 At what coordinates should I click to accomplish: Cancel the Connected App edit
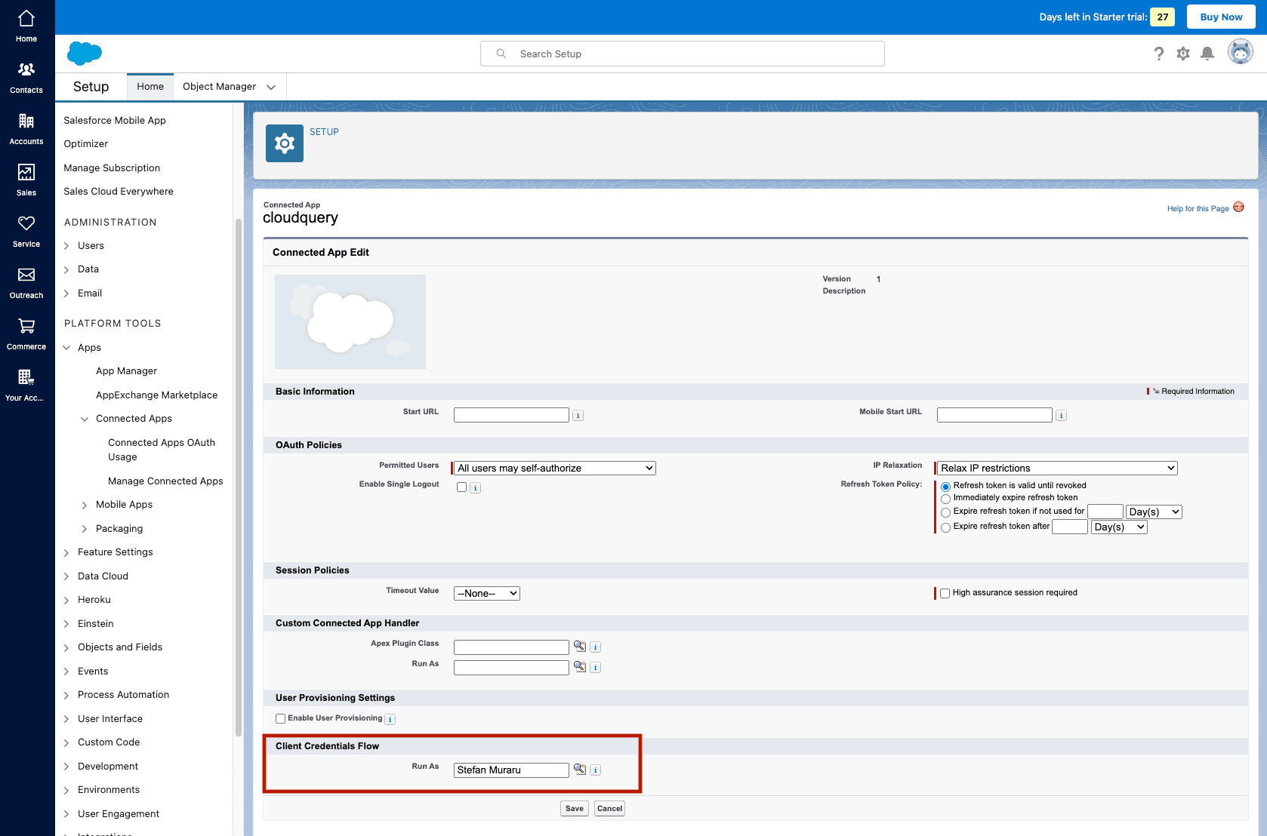click(x=609, y=808)
